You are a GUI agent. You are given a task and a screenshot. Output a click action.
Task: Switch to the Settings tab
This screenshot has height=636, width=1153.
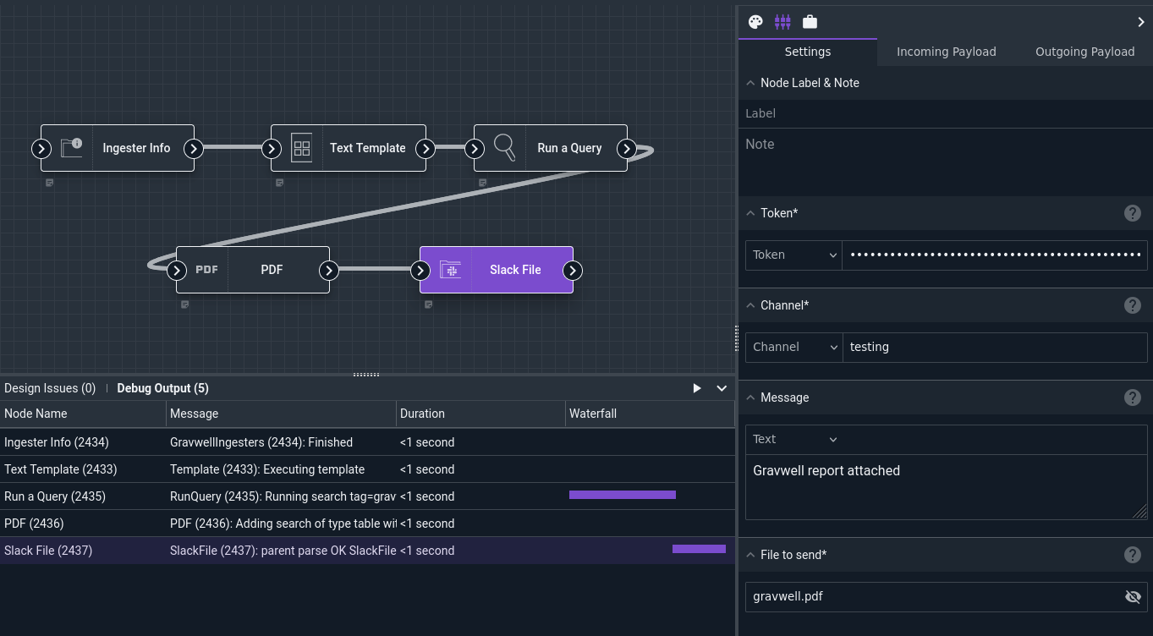808,52
